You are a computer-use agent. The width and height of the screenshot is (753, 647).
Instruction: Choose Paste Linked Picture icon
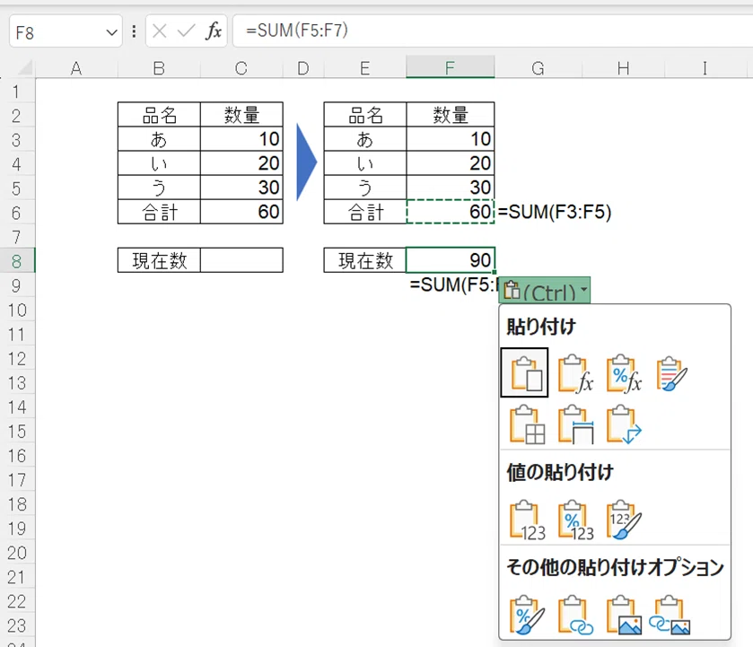point(670,615)
